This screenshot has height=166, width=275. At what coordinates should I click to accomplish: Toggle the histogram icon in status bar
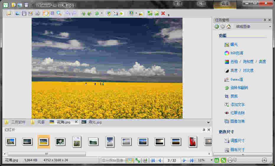click(145, 160)
